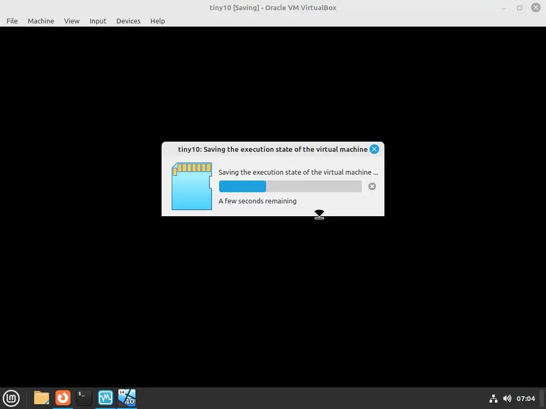Open the Help menu

[157, 21]
